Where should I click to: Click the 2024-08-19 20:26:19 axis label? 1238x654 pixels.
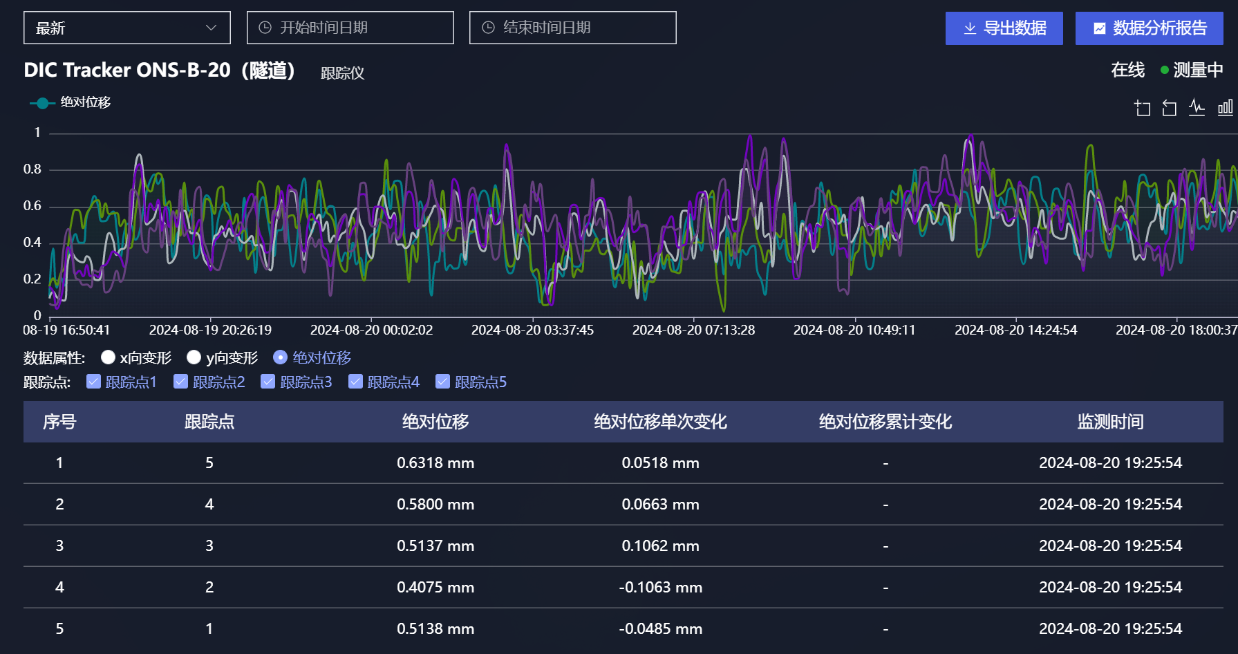click(x=210, y=330)
